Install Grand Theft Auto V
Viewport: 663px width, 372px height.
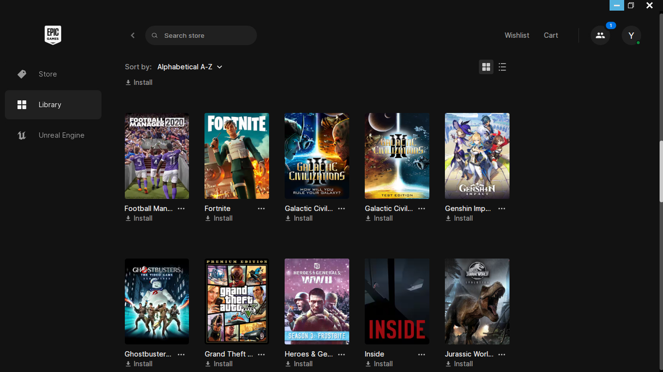(219, 364)
